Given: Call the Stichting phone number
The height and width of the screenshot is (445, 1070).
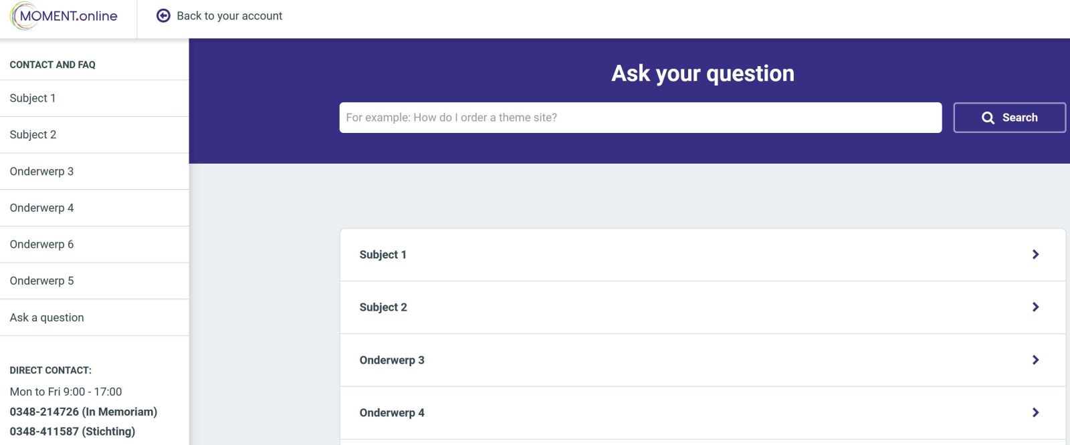Looking at the screenshot, I should (72, 432).
